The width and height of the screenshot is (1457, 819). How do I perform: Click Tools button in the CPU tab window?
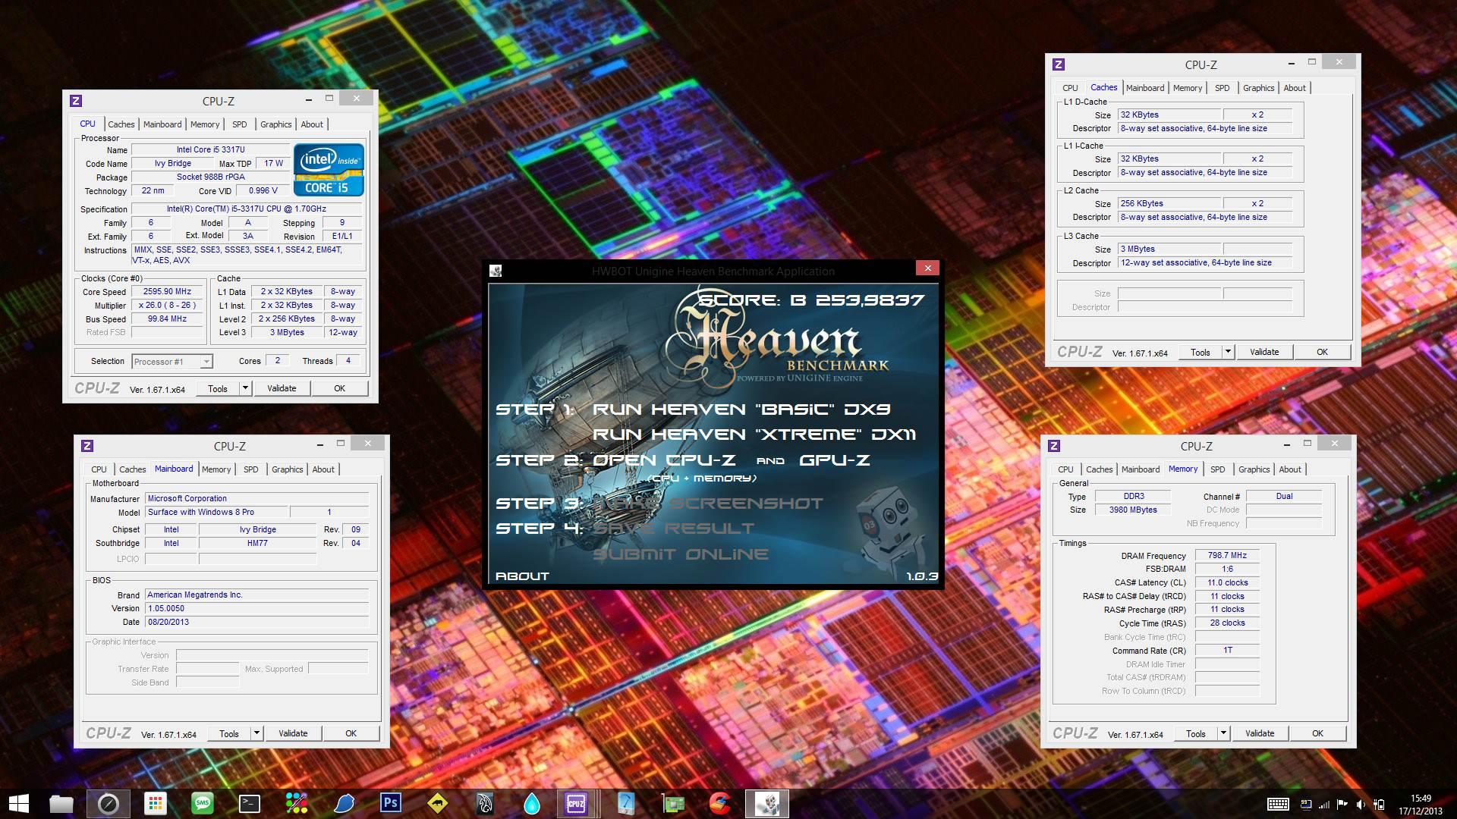point(218,388)
